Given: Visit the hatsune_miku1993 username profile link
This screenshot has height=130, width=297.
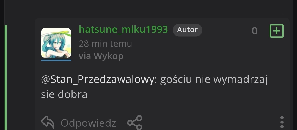Looking at the screenshot, I should [x=123, y=30].
